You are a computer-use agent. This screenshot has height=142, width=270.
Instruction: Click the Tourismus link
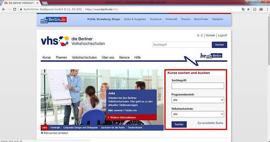[156, 19]
